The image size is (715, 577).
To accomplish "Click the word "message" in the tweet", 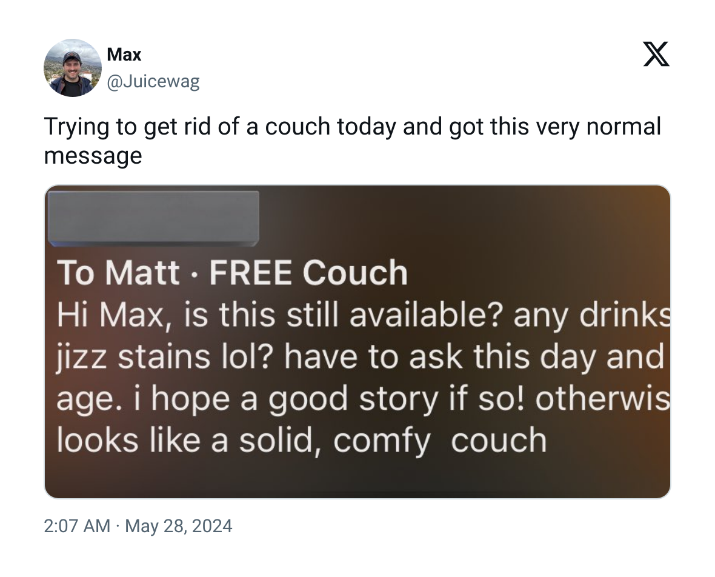I will 93,156.
